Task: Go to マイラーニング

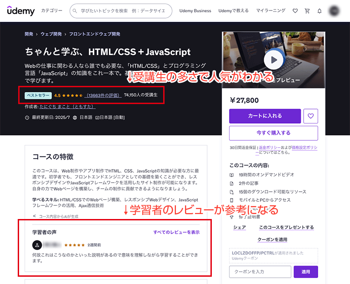Action: pyautogui.click(x=270, y=10)
